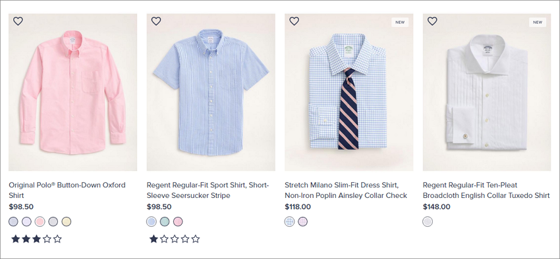This screenshot has width=560, height=259.
Task: Click the star rating under Oxford Shirt
Action: click(x=36, y=239)
